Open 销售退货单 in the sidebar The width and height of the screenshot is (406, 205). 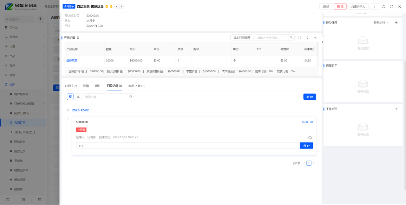coord(23,170)
